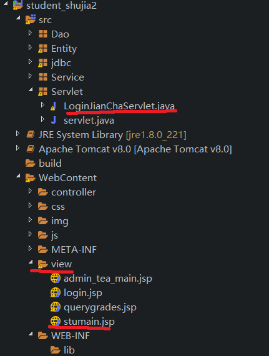
Task: Select admin_tea_main.jsp file name
Action: click(108, 279)
